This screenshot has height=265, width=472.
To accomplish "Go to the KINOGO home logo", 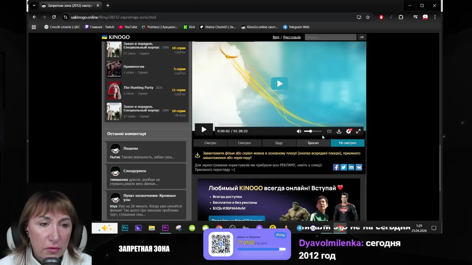I will coord(115,37).
